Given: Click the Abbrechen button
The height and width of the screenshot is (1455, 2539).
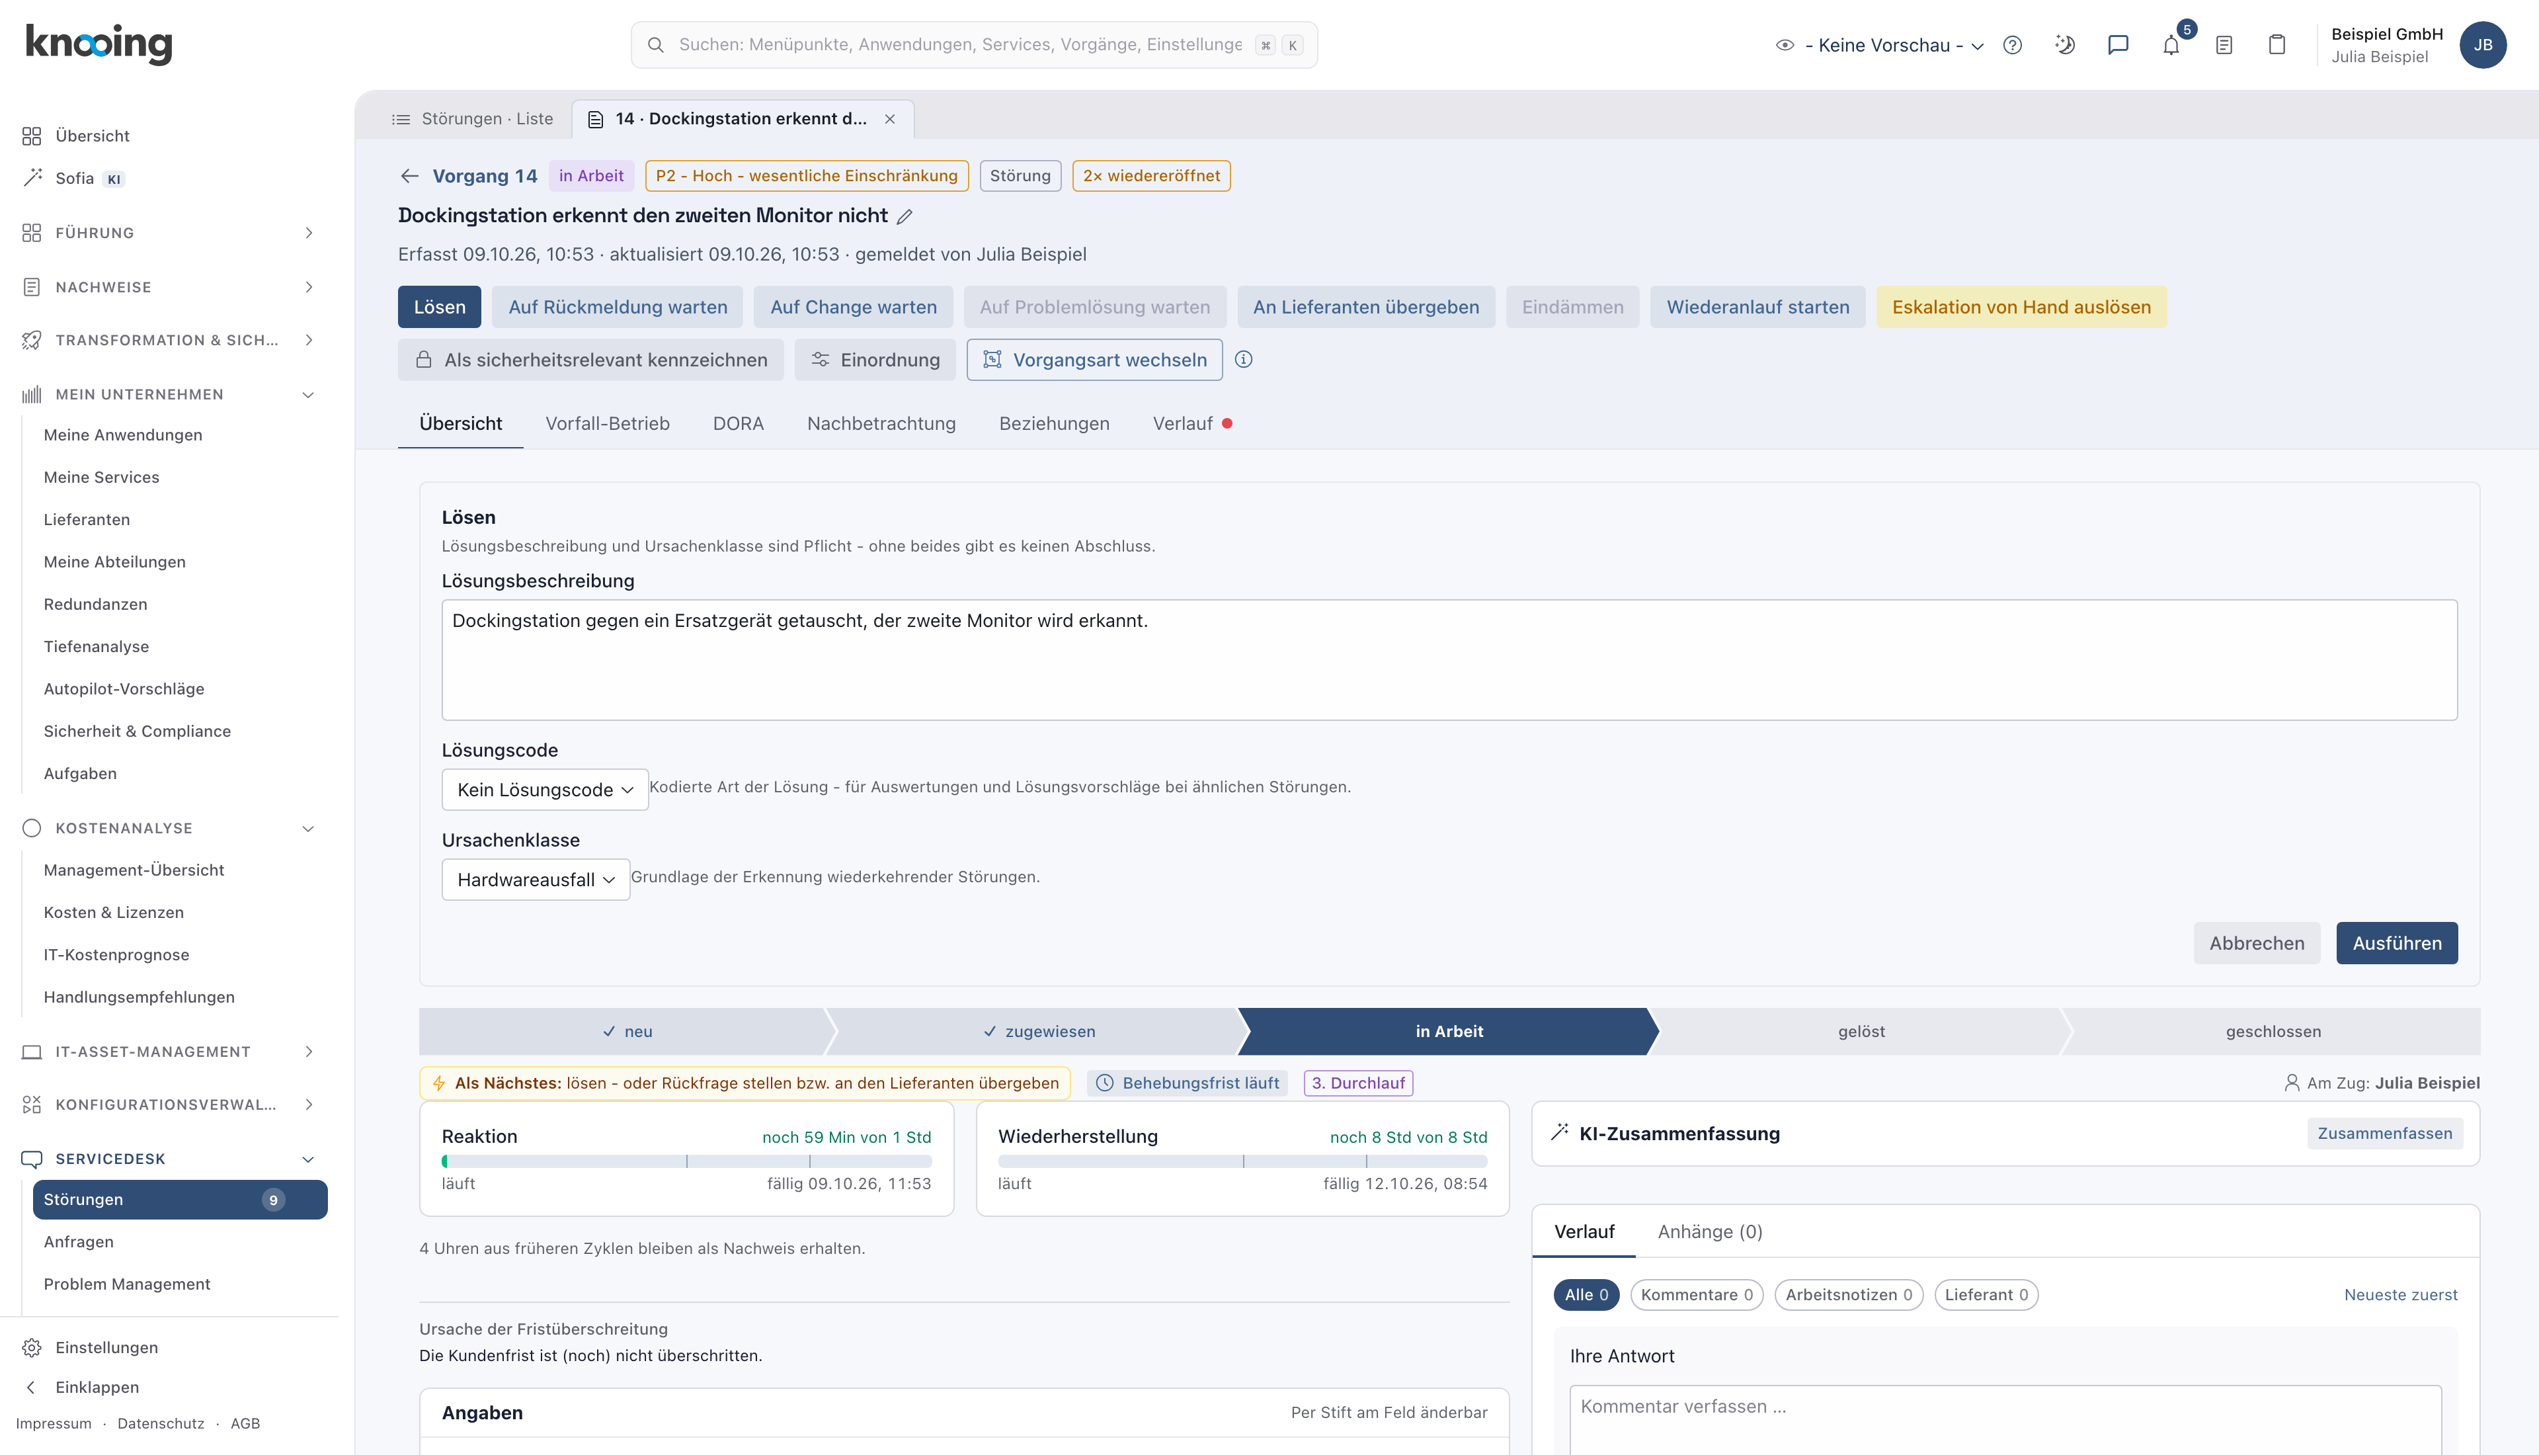Looking at the screenshot, I should point(2256,943).
